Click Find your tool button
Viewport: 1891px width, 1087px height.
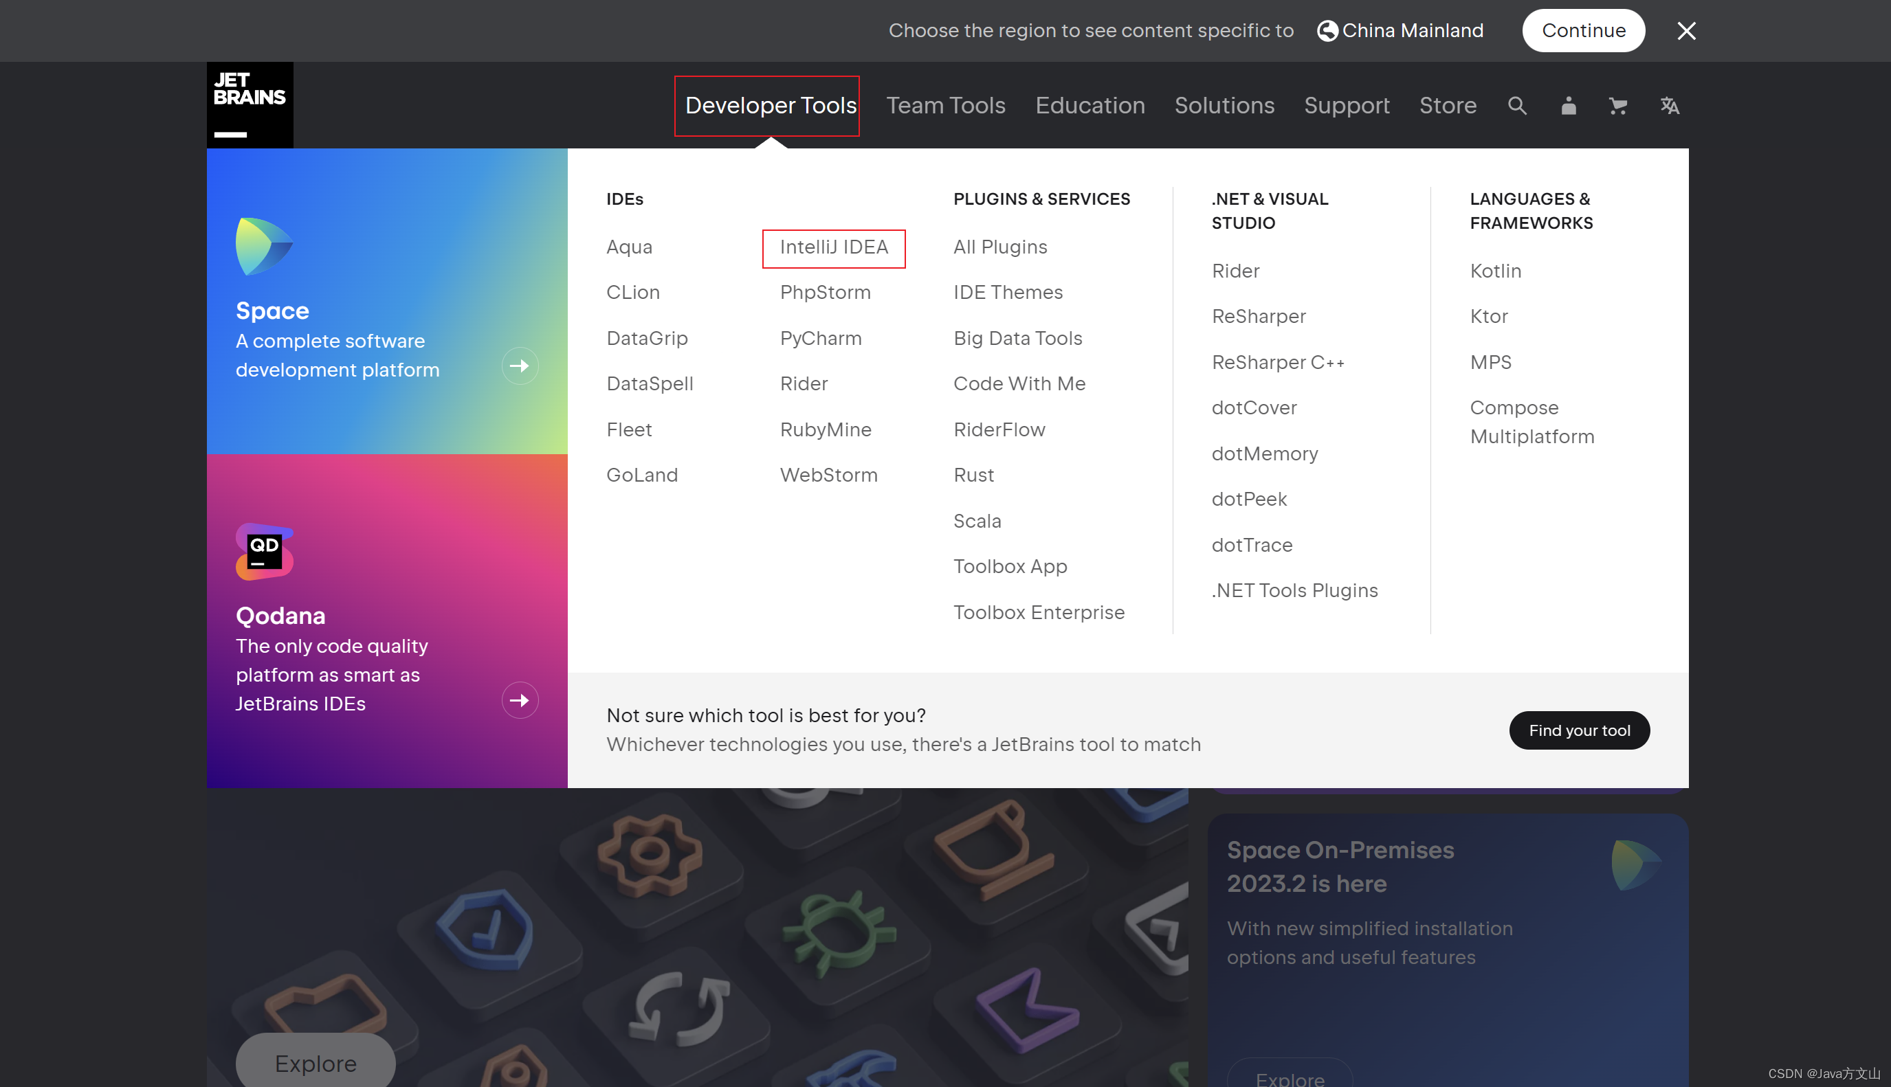(x=1580, y=728)
